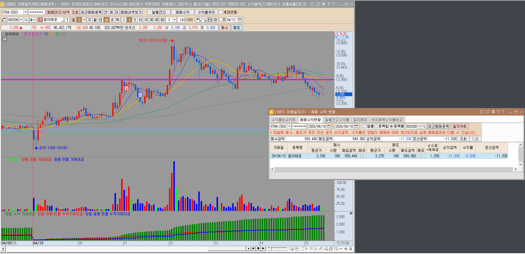The width and height of the screenshot is (525, 254).
Task: Switch to 매매수익현황 tab
Action: tap(310, 120)
